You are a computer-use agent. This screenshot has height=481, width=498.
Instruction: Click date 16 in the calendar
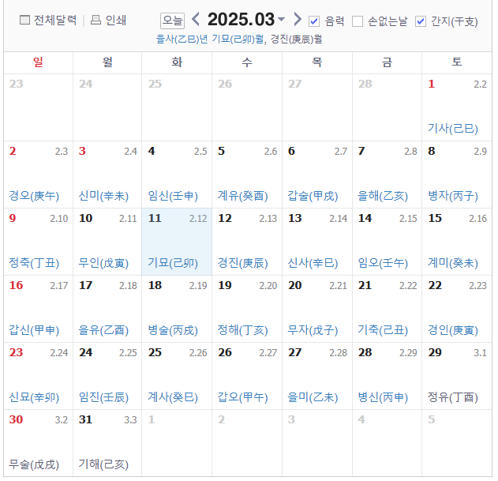tap(16, 285)
